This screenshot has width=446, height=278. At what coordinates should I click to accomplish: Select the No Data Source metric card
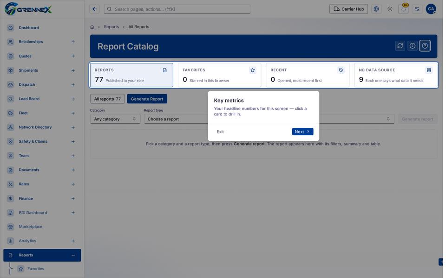coord(396,75)
